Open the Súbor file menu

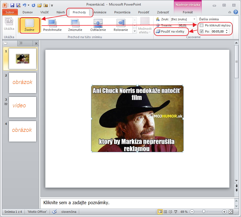tap(10, 12)
